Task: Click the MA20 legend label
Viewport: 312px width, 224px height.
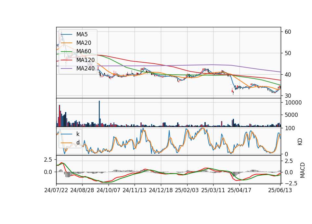Action: tap(84, 43)
